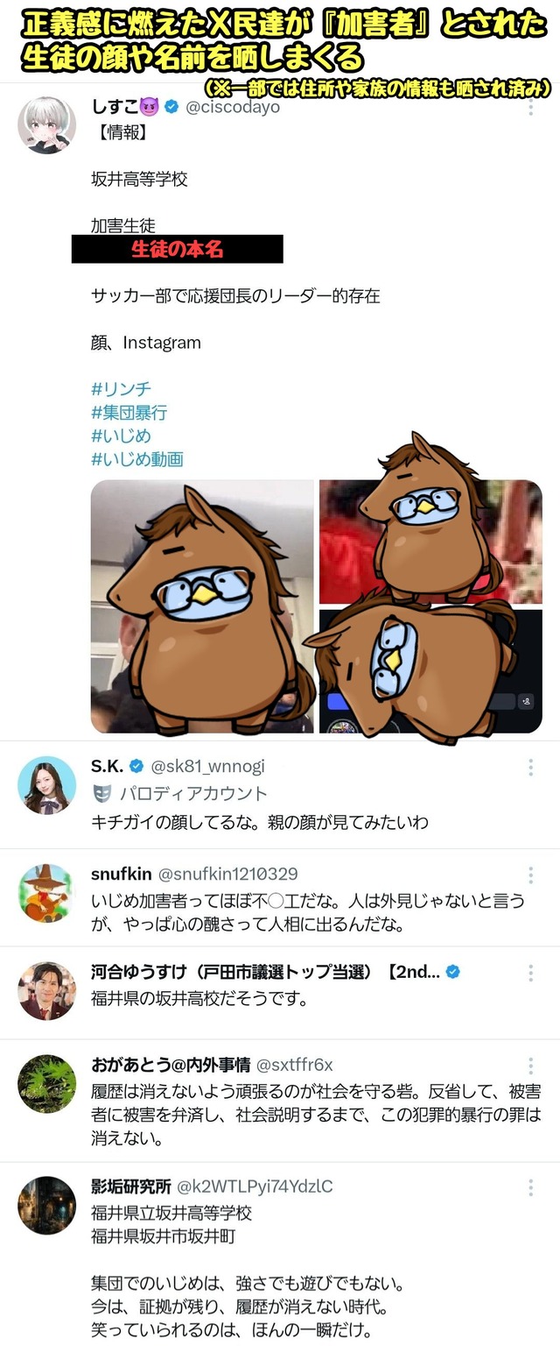560x1346 pixels.
Task: Open the #集団暴行 hashtag
Action: tap(129, 412)
